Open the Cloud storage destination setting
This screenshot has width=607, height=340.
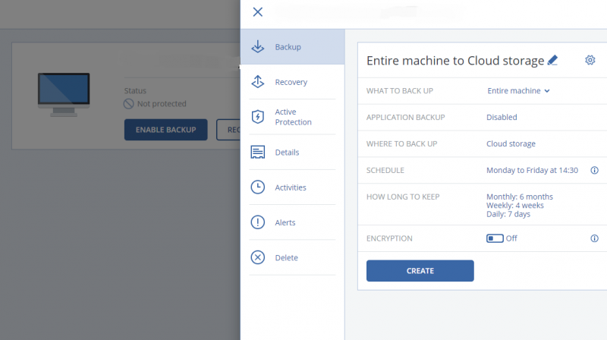(x=511, y=143)
